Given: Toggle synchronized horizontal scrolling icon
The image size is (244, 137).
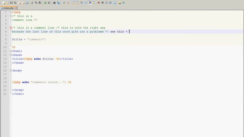Looking at the screenshot, I should click(76, 3).
